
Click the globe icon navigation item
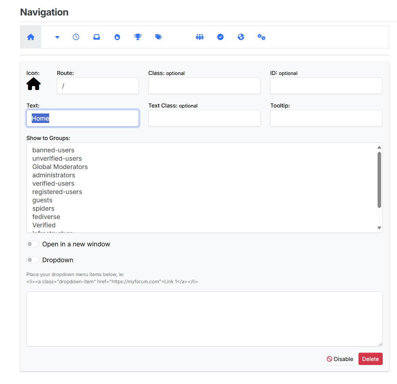[241, 37]
